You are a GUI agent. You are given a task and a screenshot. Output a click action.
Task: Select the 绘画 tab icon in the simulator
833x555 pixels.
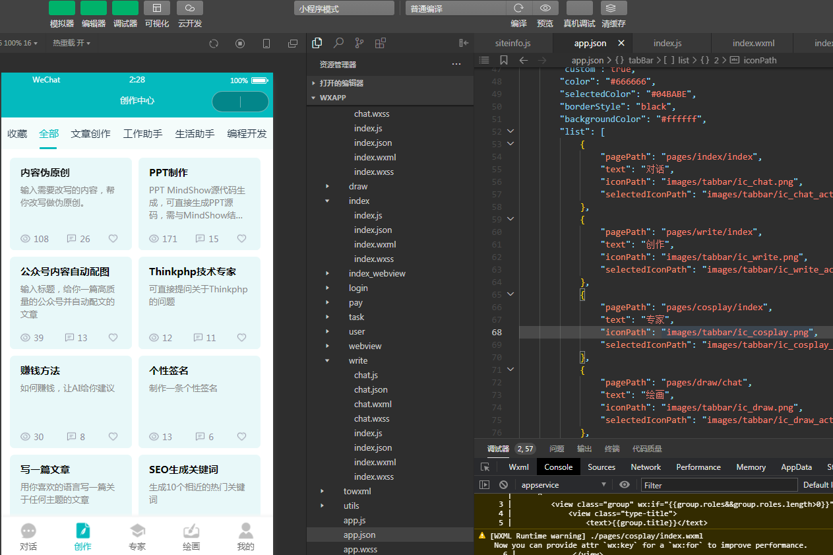tap(191, 531)
